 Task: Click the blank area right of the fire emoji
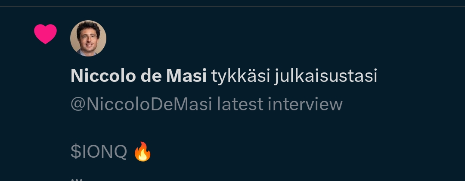[x=297, y=152]
